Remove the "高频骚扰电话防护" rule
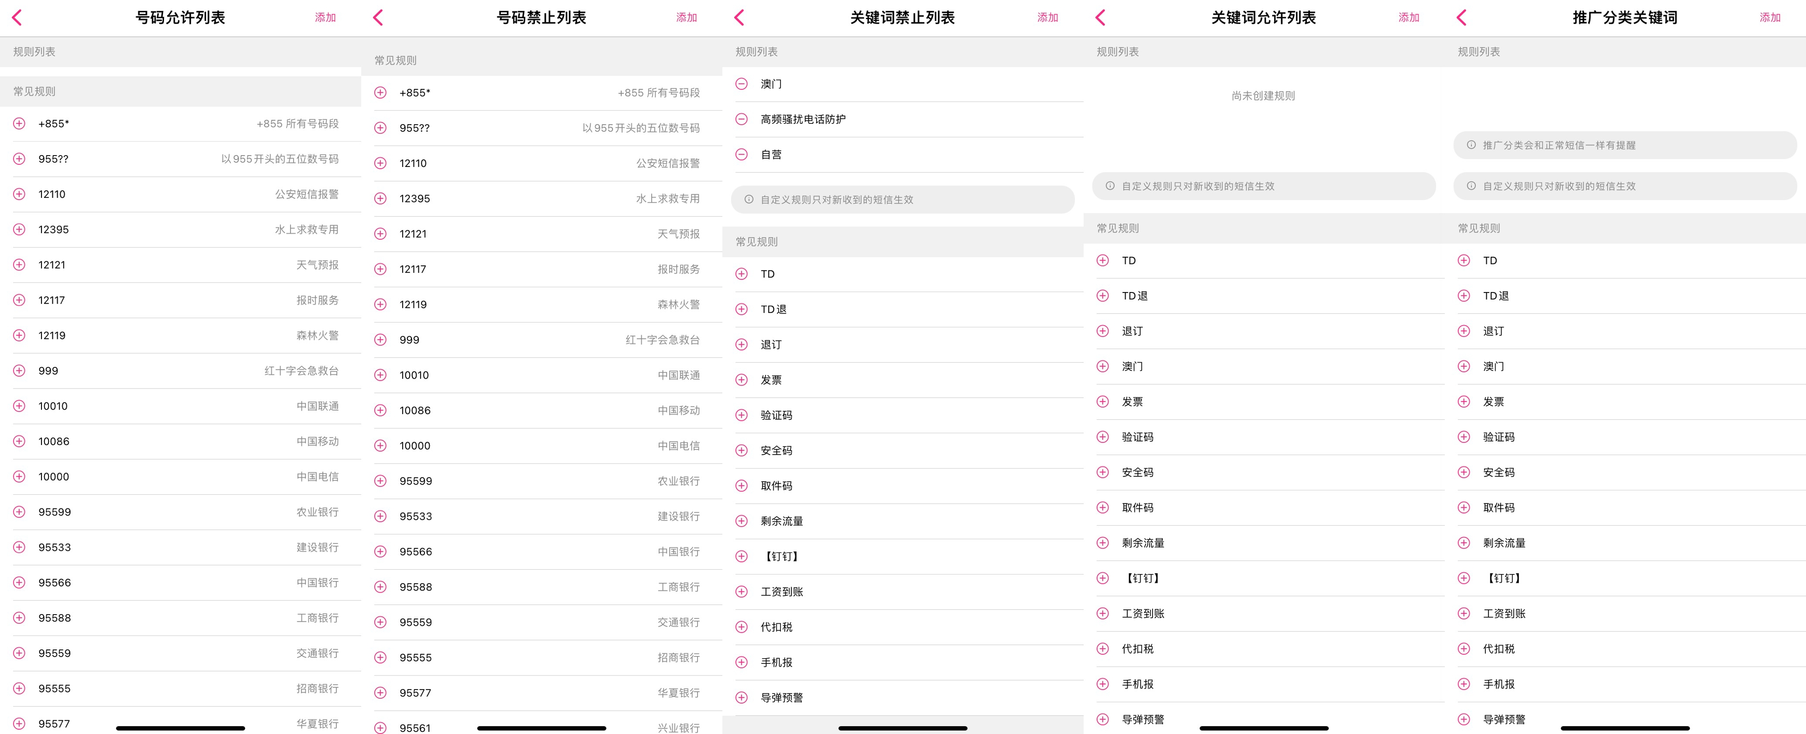Viewport: 1806px width, 734px height. tap(741, 119)
